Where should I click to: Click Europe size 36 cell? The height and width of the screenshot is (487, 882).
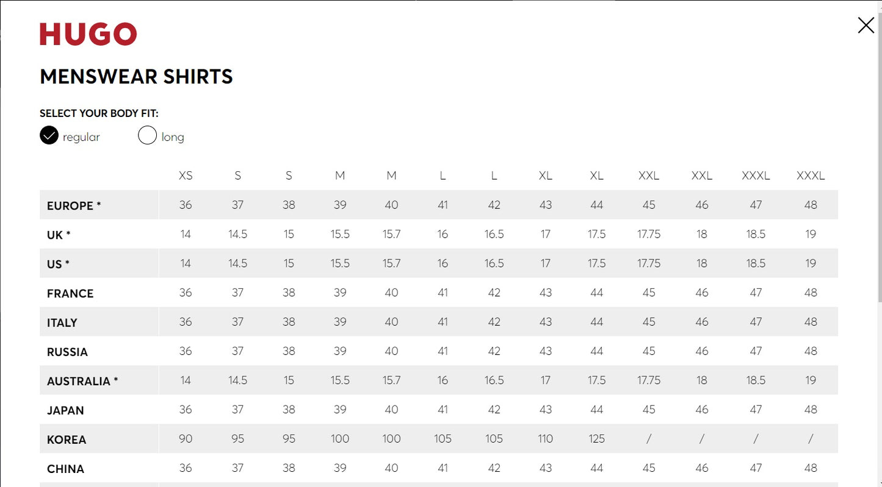186,205
